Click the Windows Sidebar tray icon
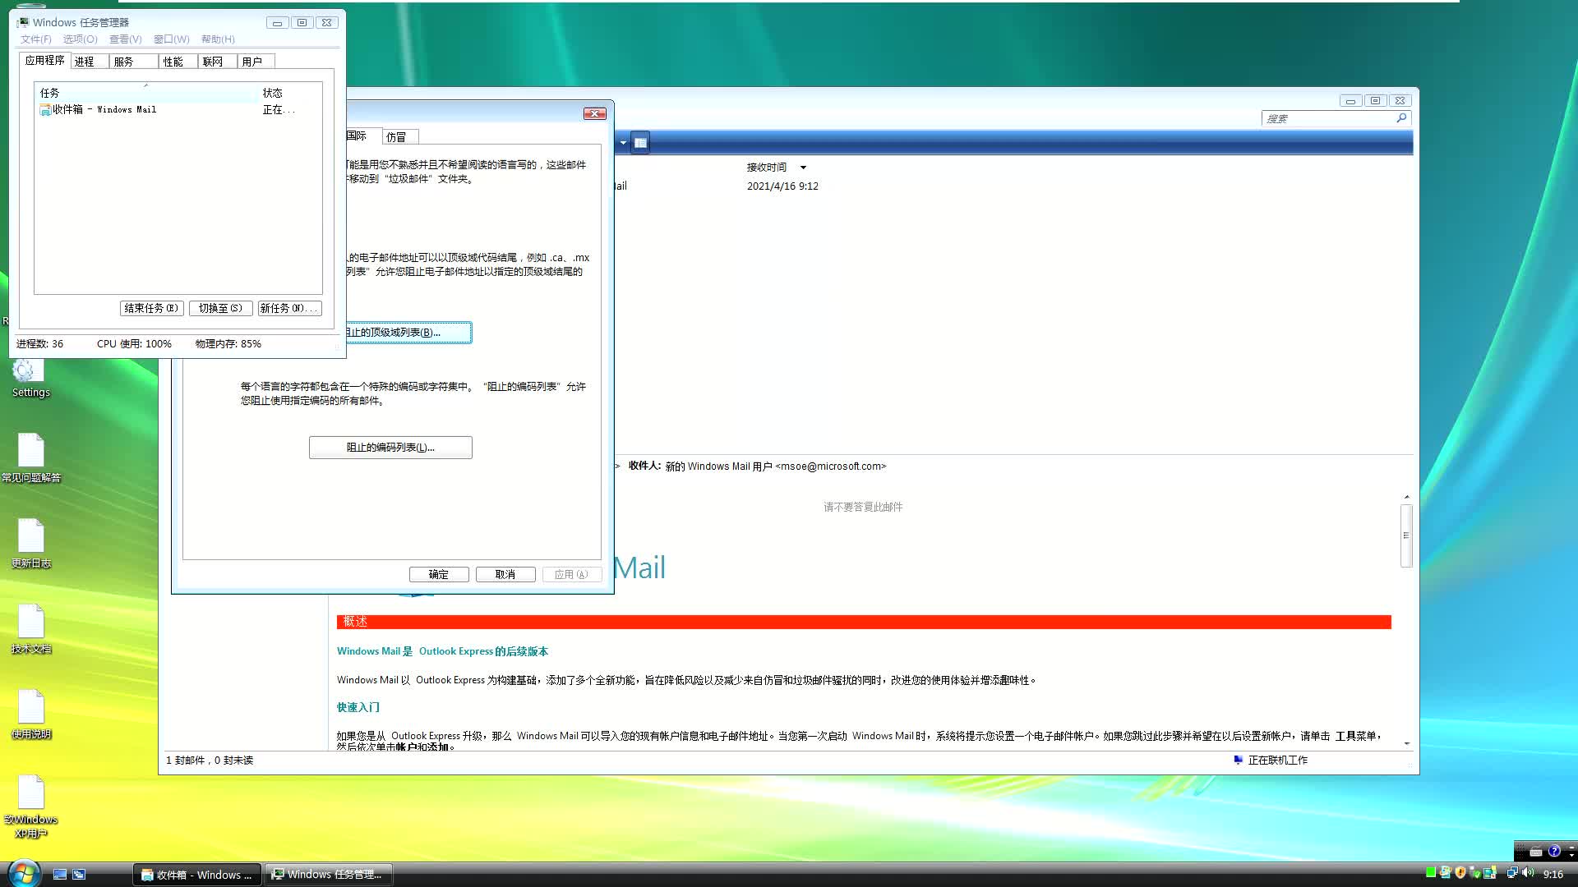 (x=1489, y=873)
